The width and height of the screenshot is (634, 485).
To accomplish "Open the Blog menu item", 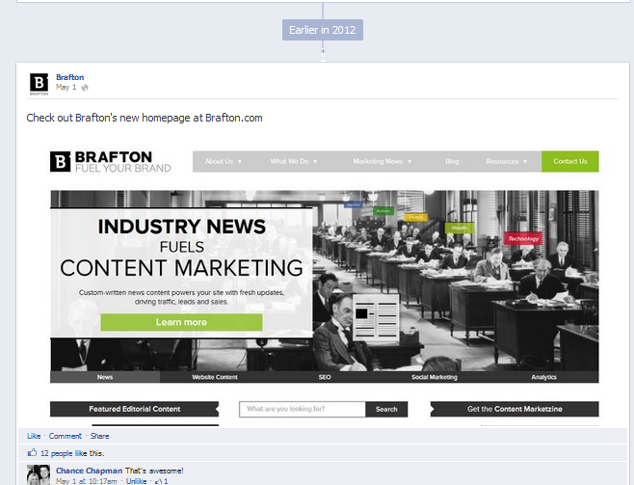I will coord(452,161).
